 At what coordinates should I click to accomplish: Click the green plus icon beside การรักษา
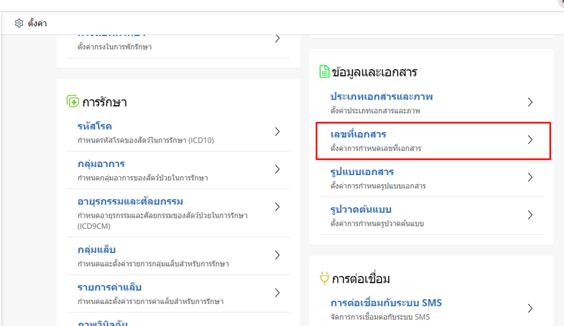tap(73, 102)
